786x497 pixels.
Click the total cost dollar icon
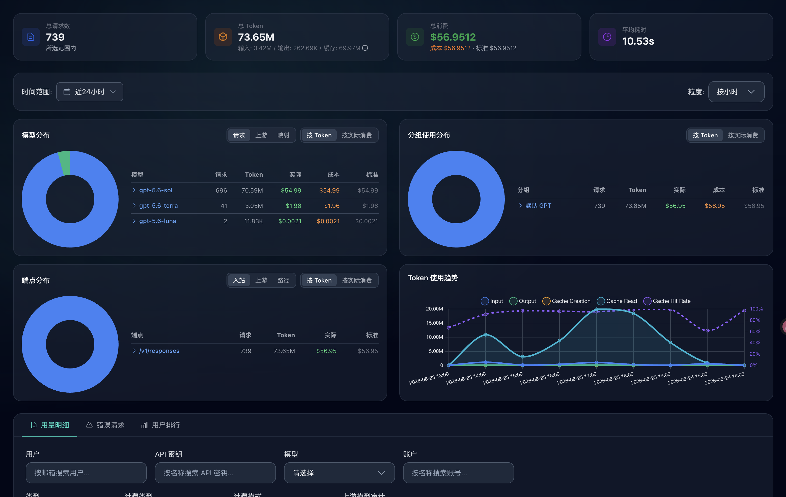coord(415,37)
